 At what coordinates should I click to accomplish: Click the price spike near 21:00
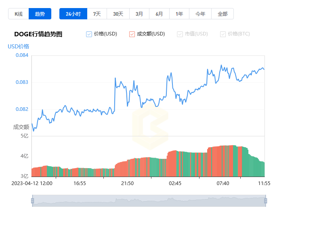[x=115, y=79]
